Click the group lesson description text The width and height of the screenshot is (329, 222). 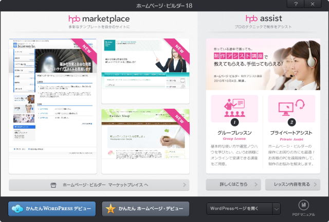coord(234,155)
